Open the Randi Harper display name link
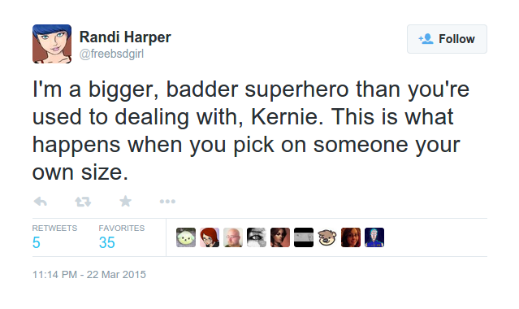519x309 pixels. 125,37
